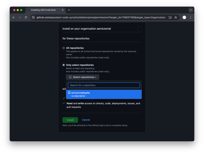
Task: Close the Installing AEM Code Sync tab
Action: [x=63, y=10]
